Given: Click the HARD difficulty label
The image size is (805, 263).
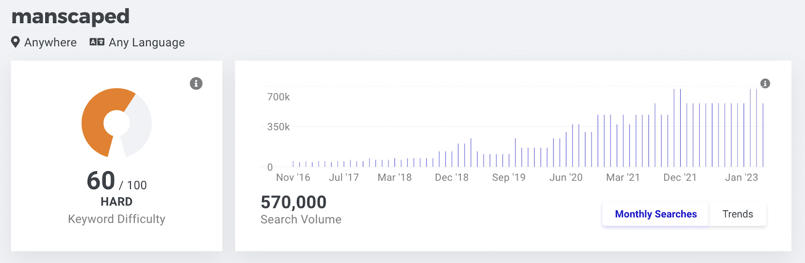Looking at the screenshot, I should coord(117,202).
